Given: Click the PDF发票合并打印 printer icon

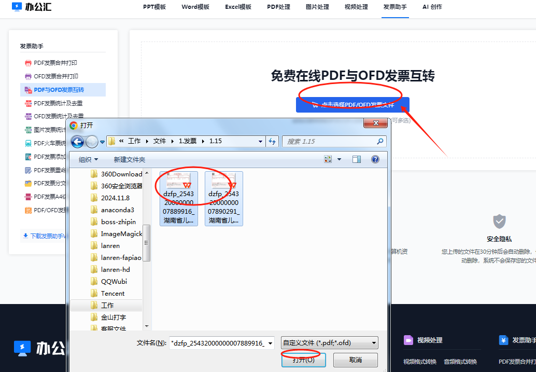Looking at the screenshot, I should click(x=28, y=63).
